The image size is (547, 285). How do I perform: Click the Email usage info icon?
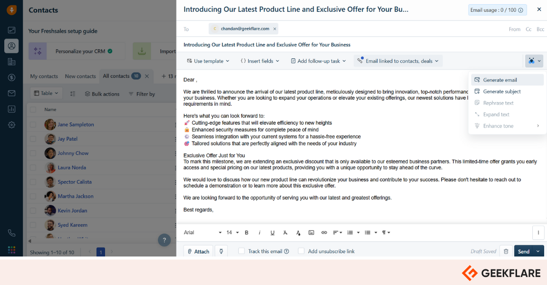(520, 10)
